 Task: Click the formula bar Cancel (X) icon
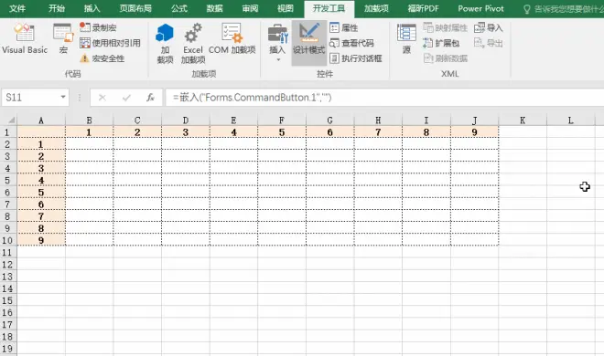click(x=102, y=98)
